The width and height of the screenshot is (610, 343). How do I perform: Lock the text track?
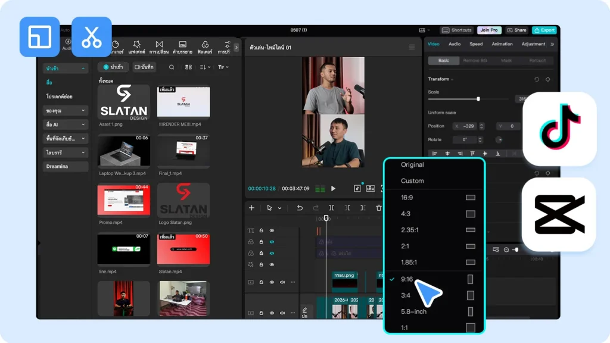pyautogui.click(x=262, y=230)
